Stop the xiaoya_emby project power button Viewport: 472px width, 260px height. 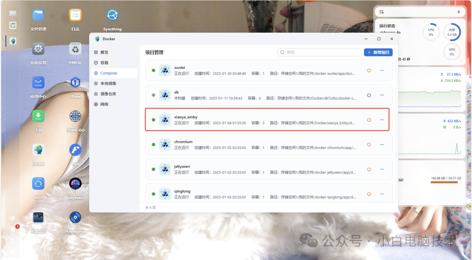[369, 120]
